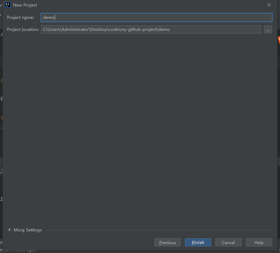Click the IntelliJ IDEA logo icon in title bar

coord(8,5)
